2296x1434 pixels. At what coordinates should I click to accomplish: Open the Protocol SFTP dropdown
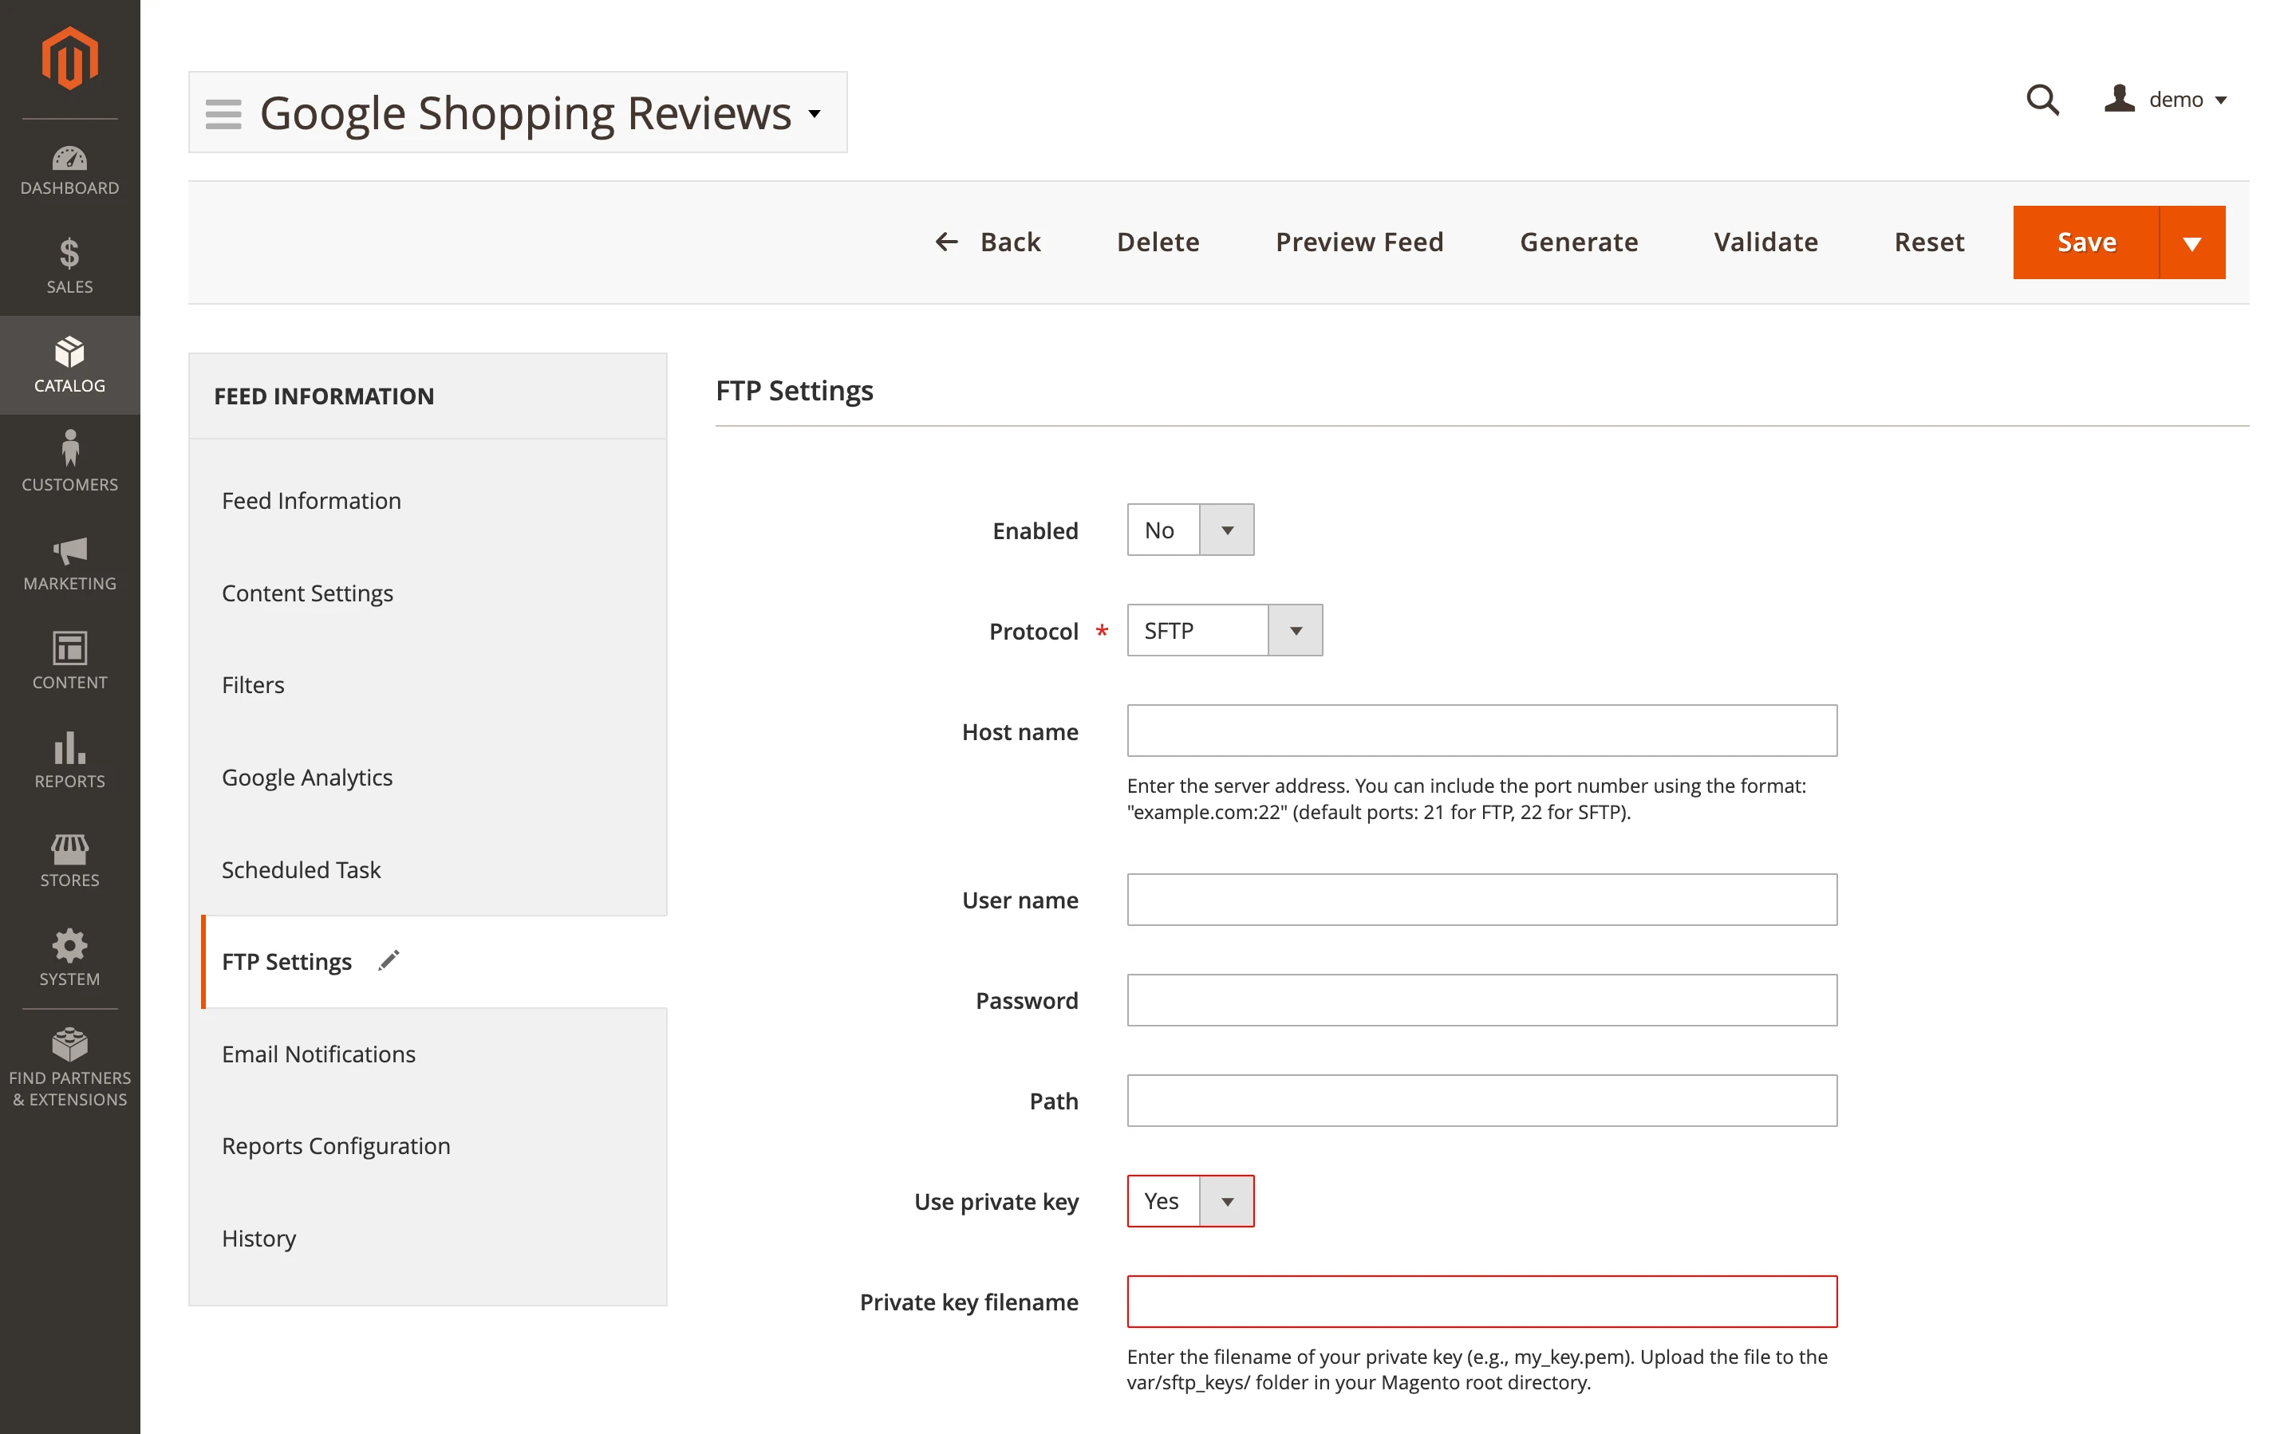(x=1224, y=631)
